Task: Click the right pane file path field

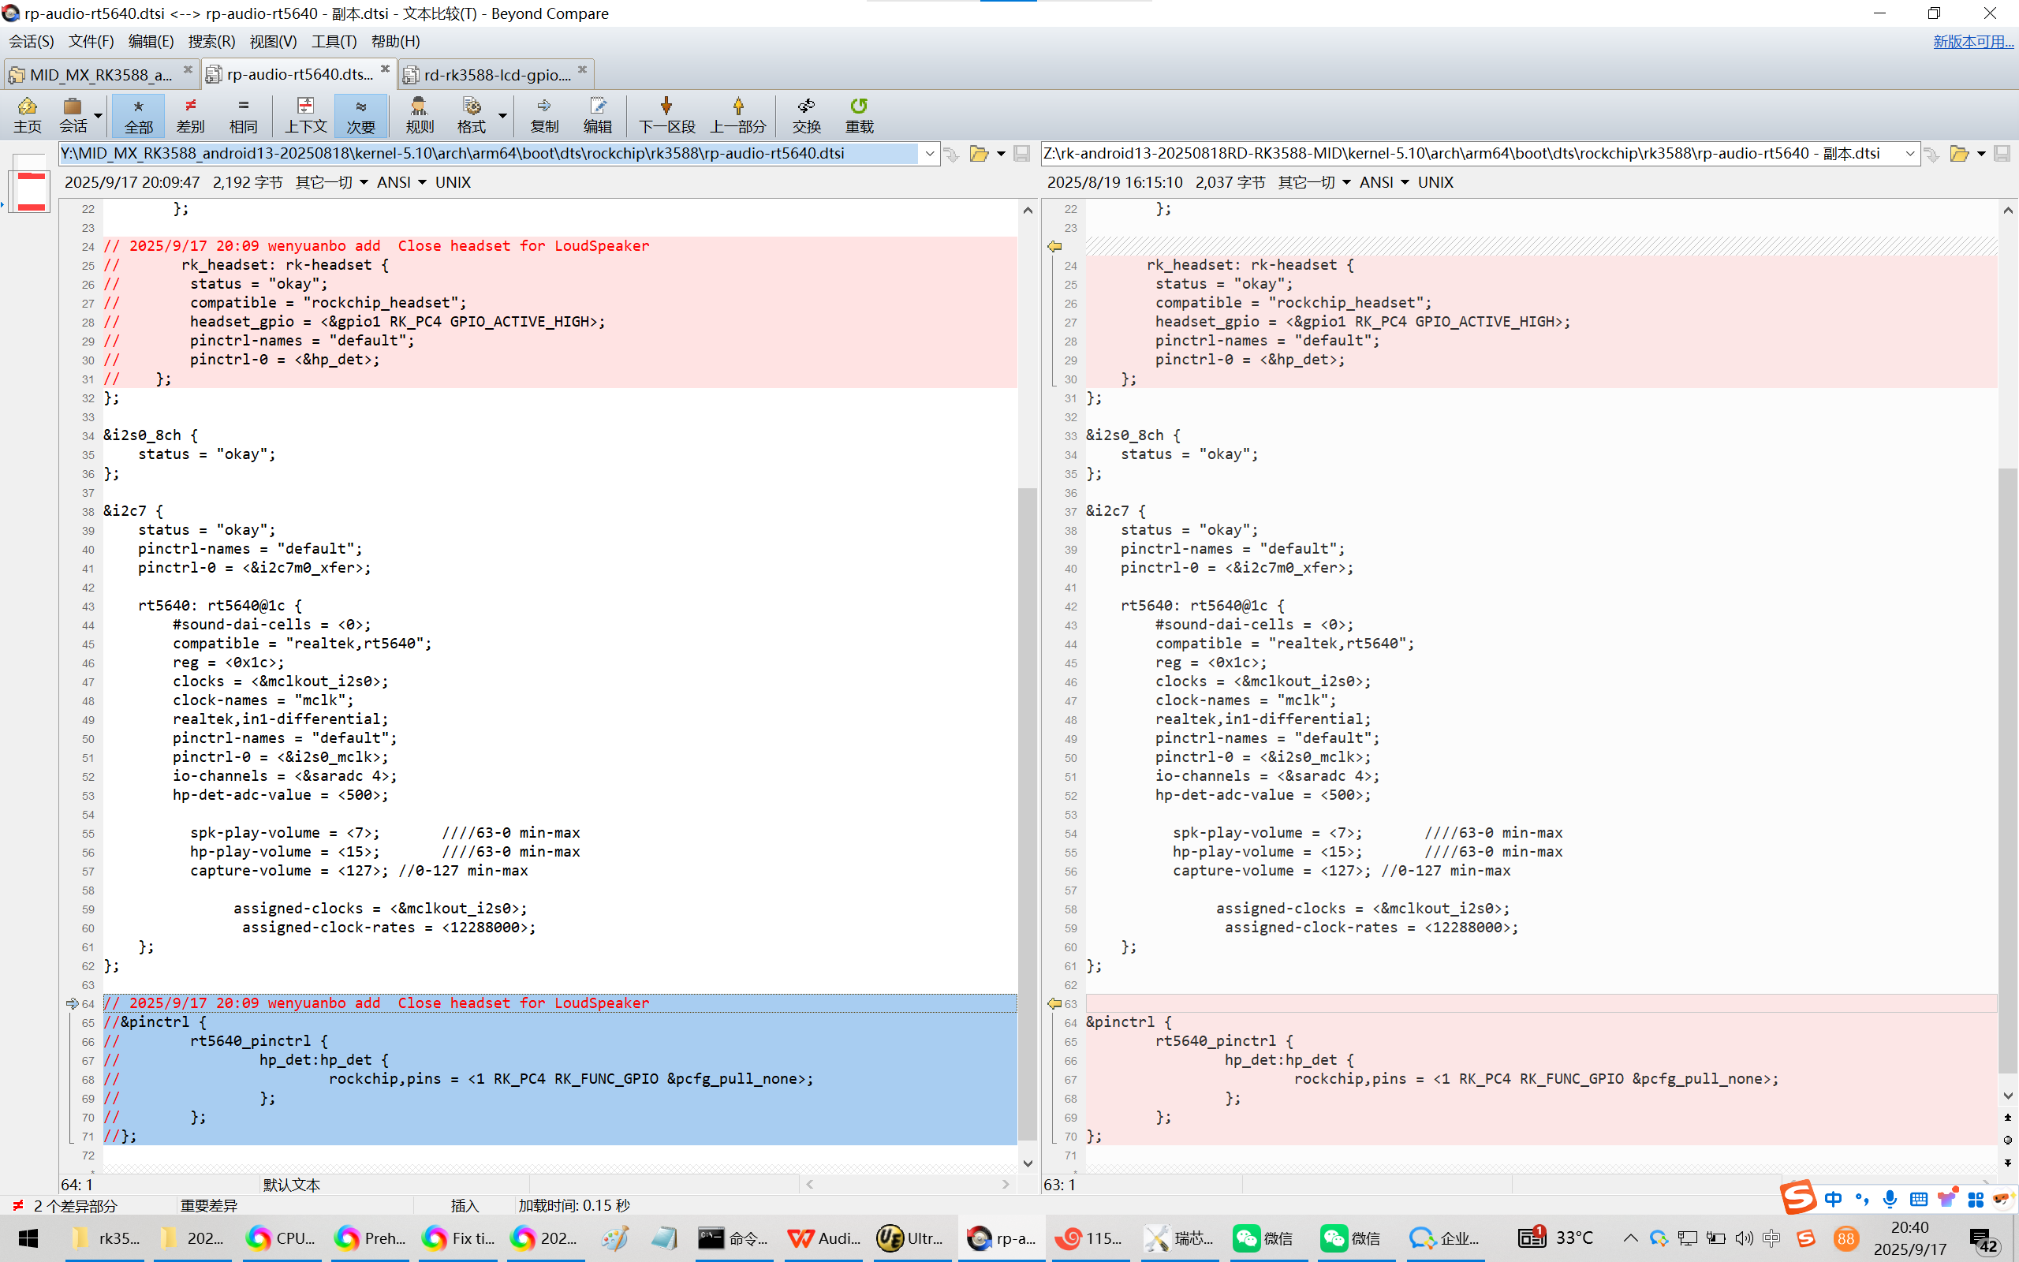Action: click(x=1470, y=154)
